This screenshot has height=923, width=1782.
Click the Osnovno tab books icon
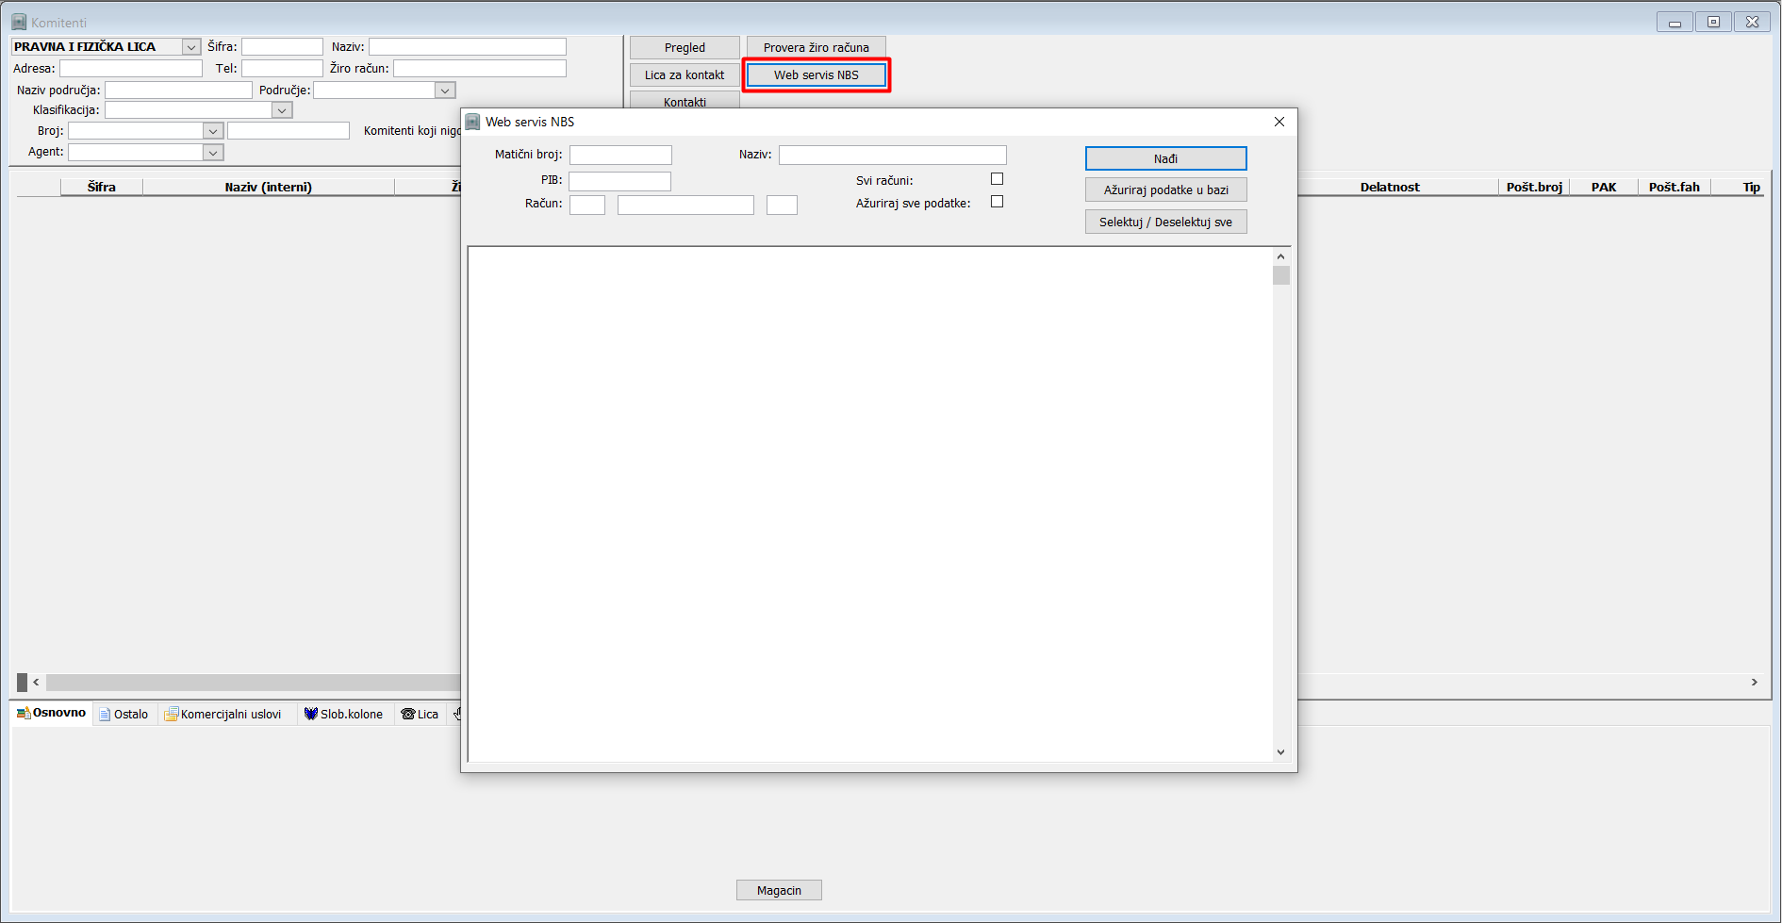point(24,714)
